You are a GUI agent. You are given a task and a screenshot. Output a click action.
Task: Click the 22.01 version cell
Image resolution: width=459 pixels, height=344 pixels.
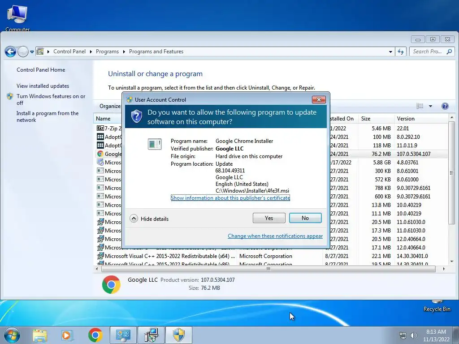pyautogui.click(x=403, y=128)
